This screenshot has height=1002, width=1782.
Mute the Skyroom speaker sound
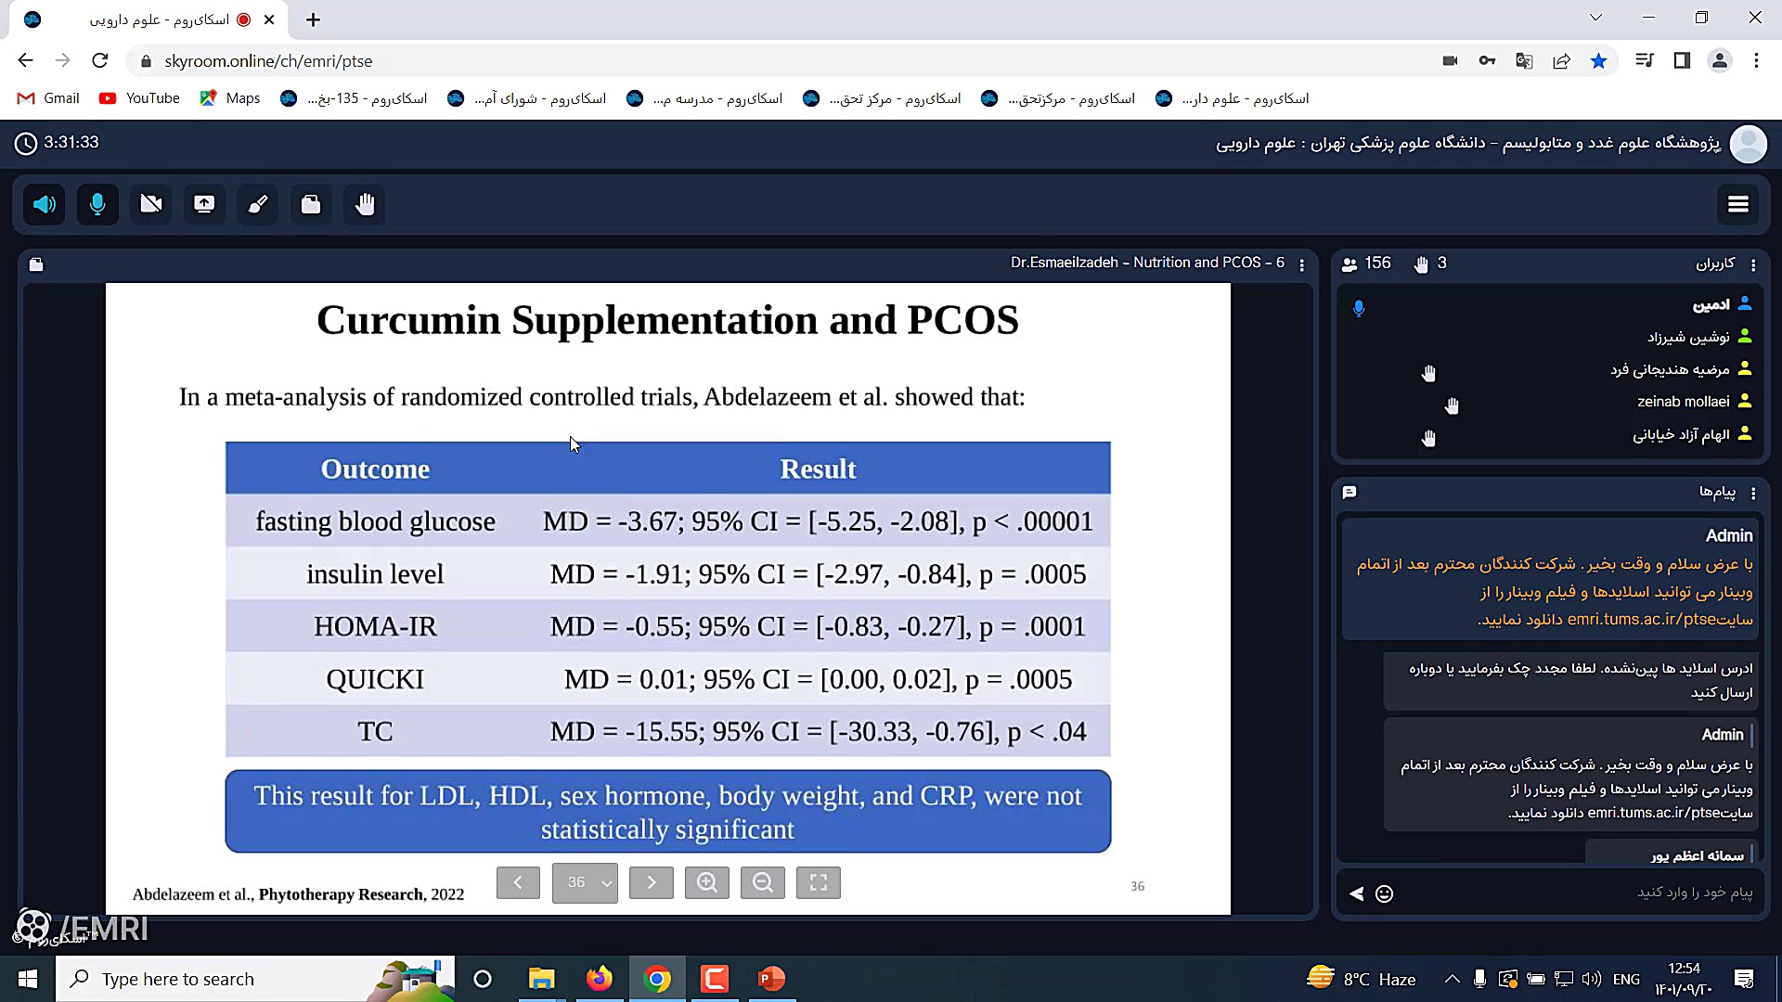(x=45, y=204)
